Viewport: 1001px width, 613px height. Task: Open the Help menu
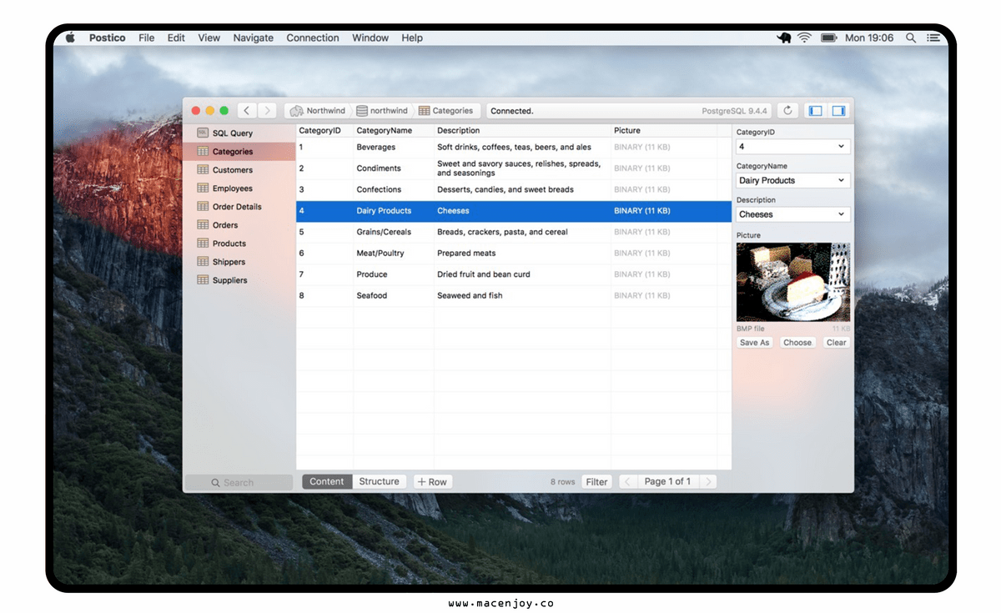pos(412,38)
